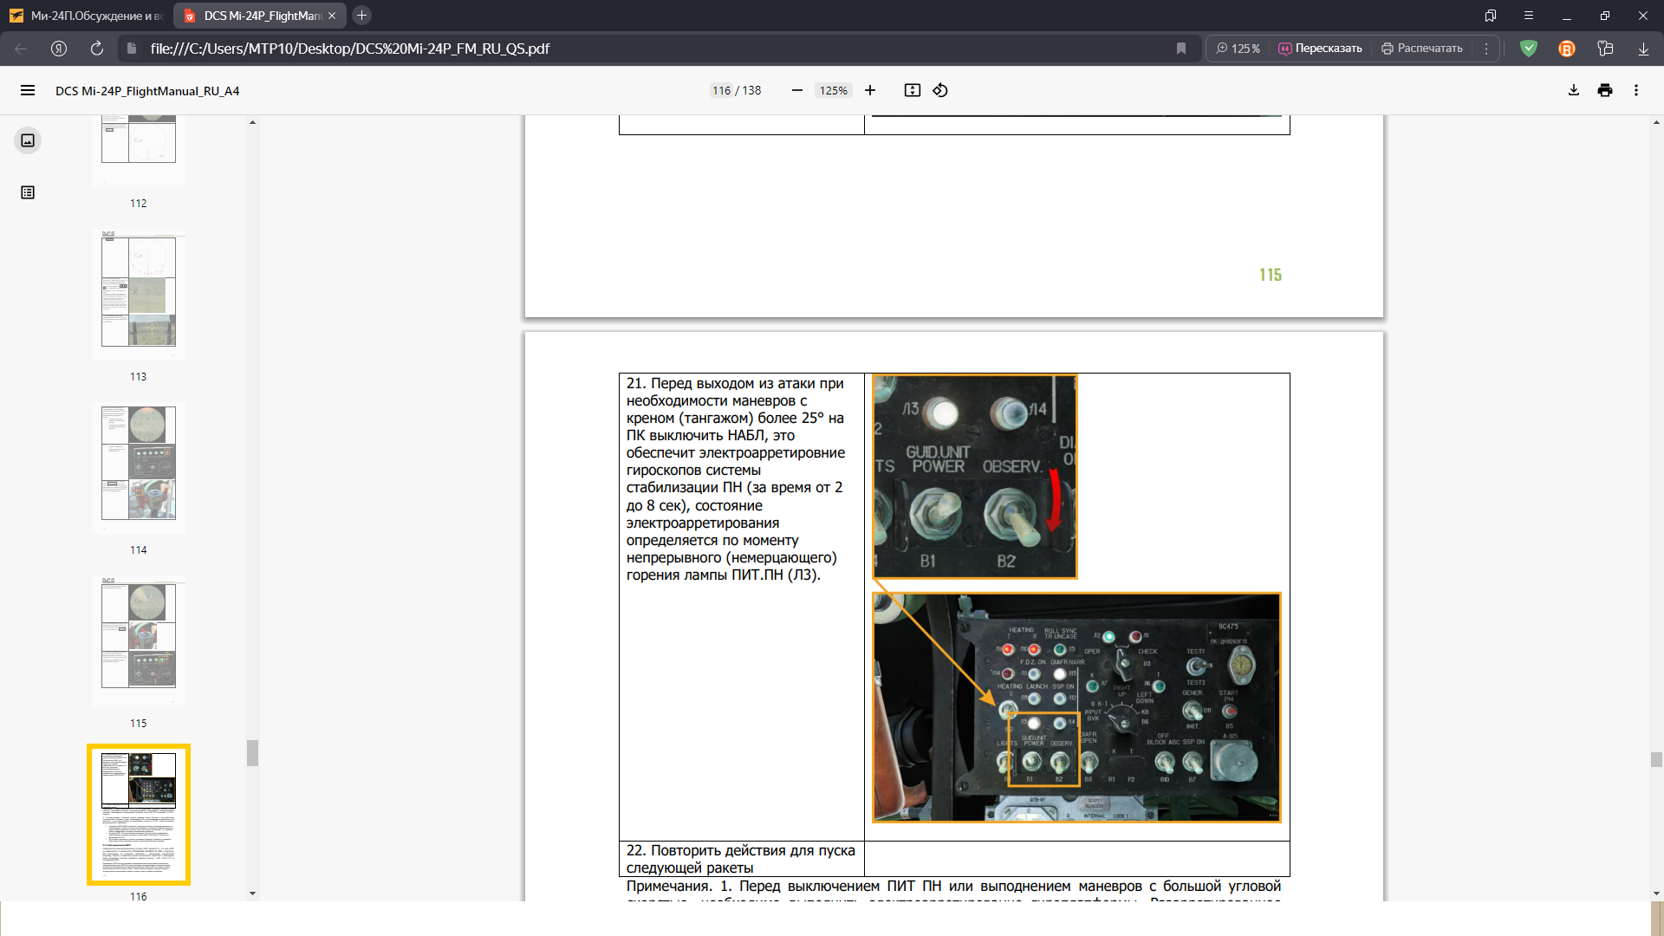Viewport: 1664px width, 936px height.
Task: Print the PDF document
Action: [1605, 90]
